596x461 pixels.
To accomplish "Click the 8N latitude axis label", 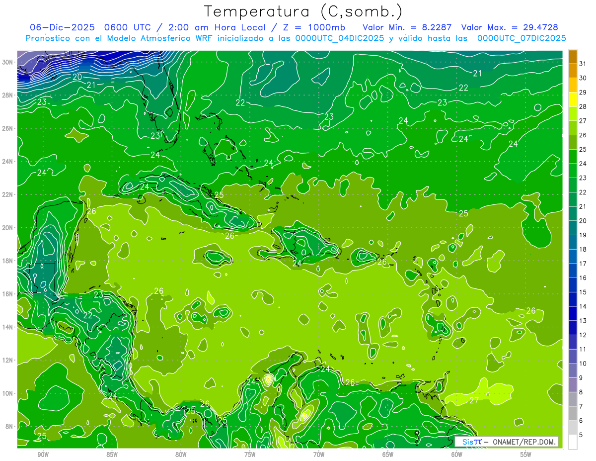I will [x=9, y=427].
